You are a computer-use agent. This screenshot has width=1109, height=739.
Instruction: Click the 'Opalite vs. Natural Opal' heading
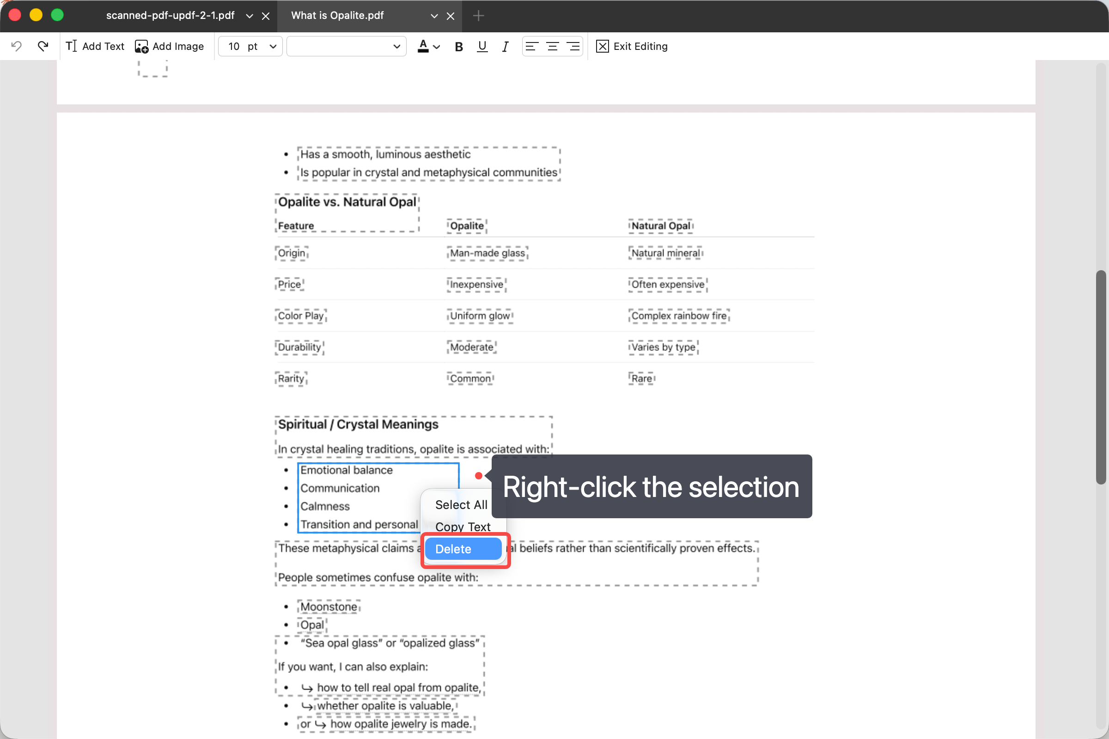click(347, 202)
